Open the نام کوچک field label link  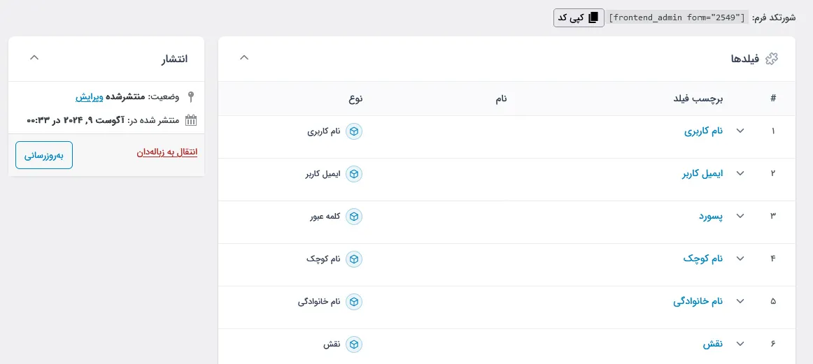[702, 259]
